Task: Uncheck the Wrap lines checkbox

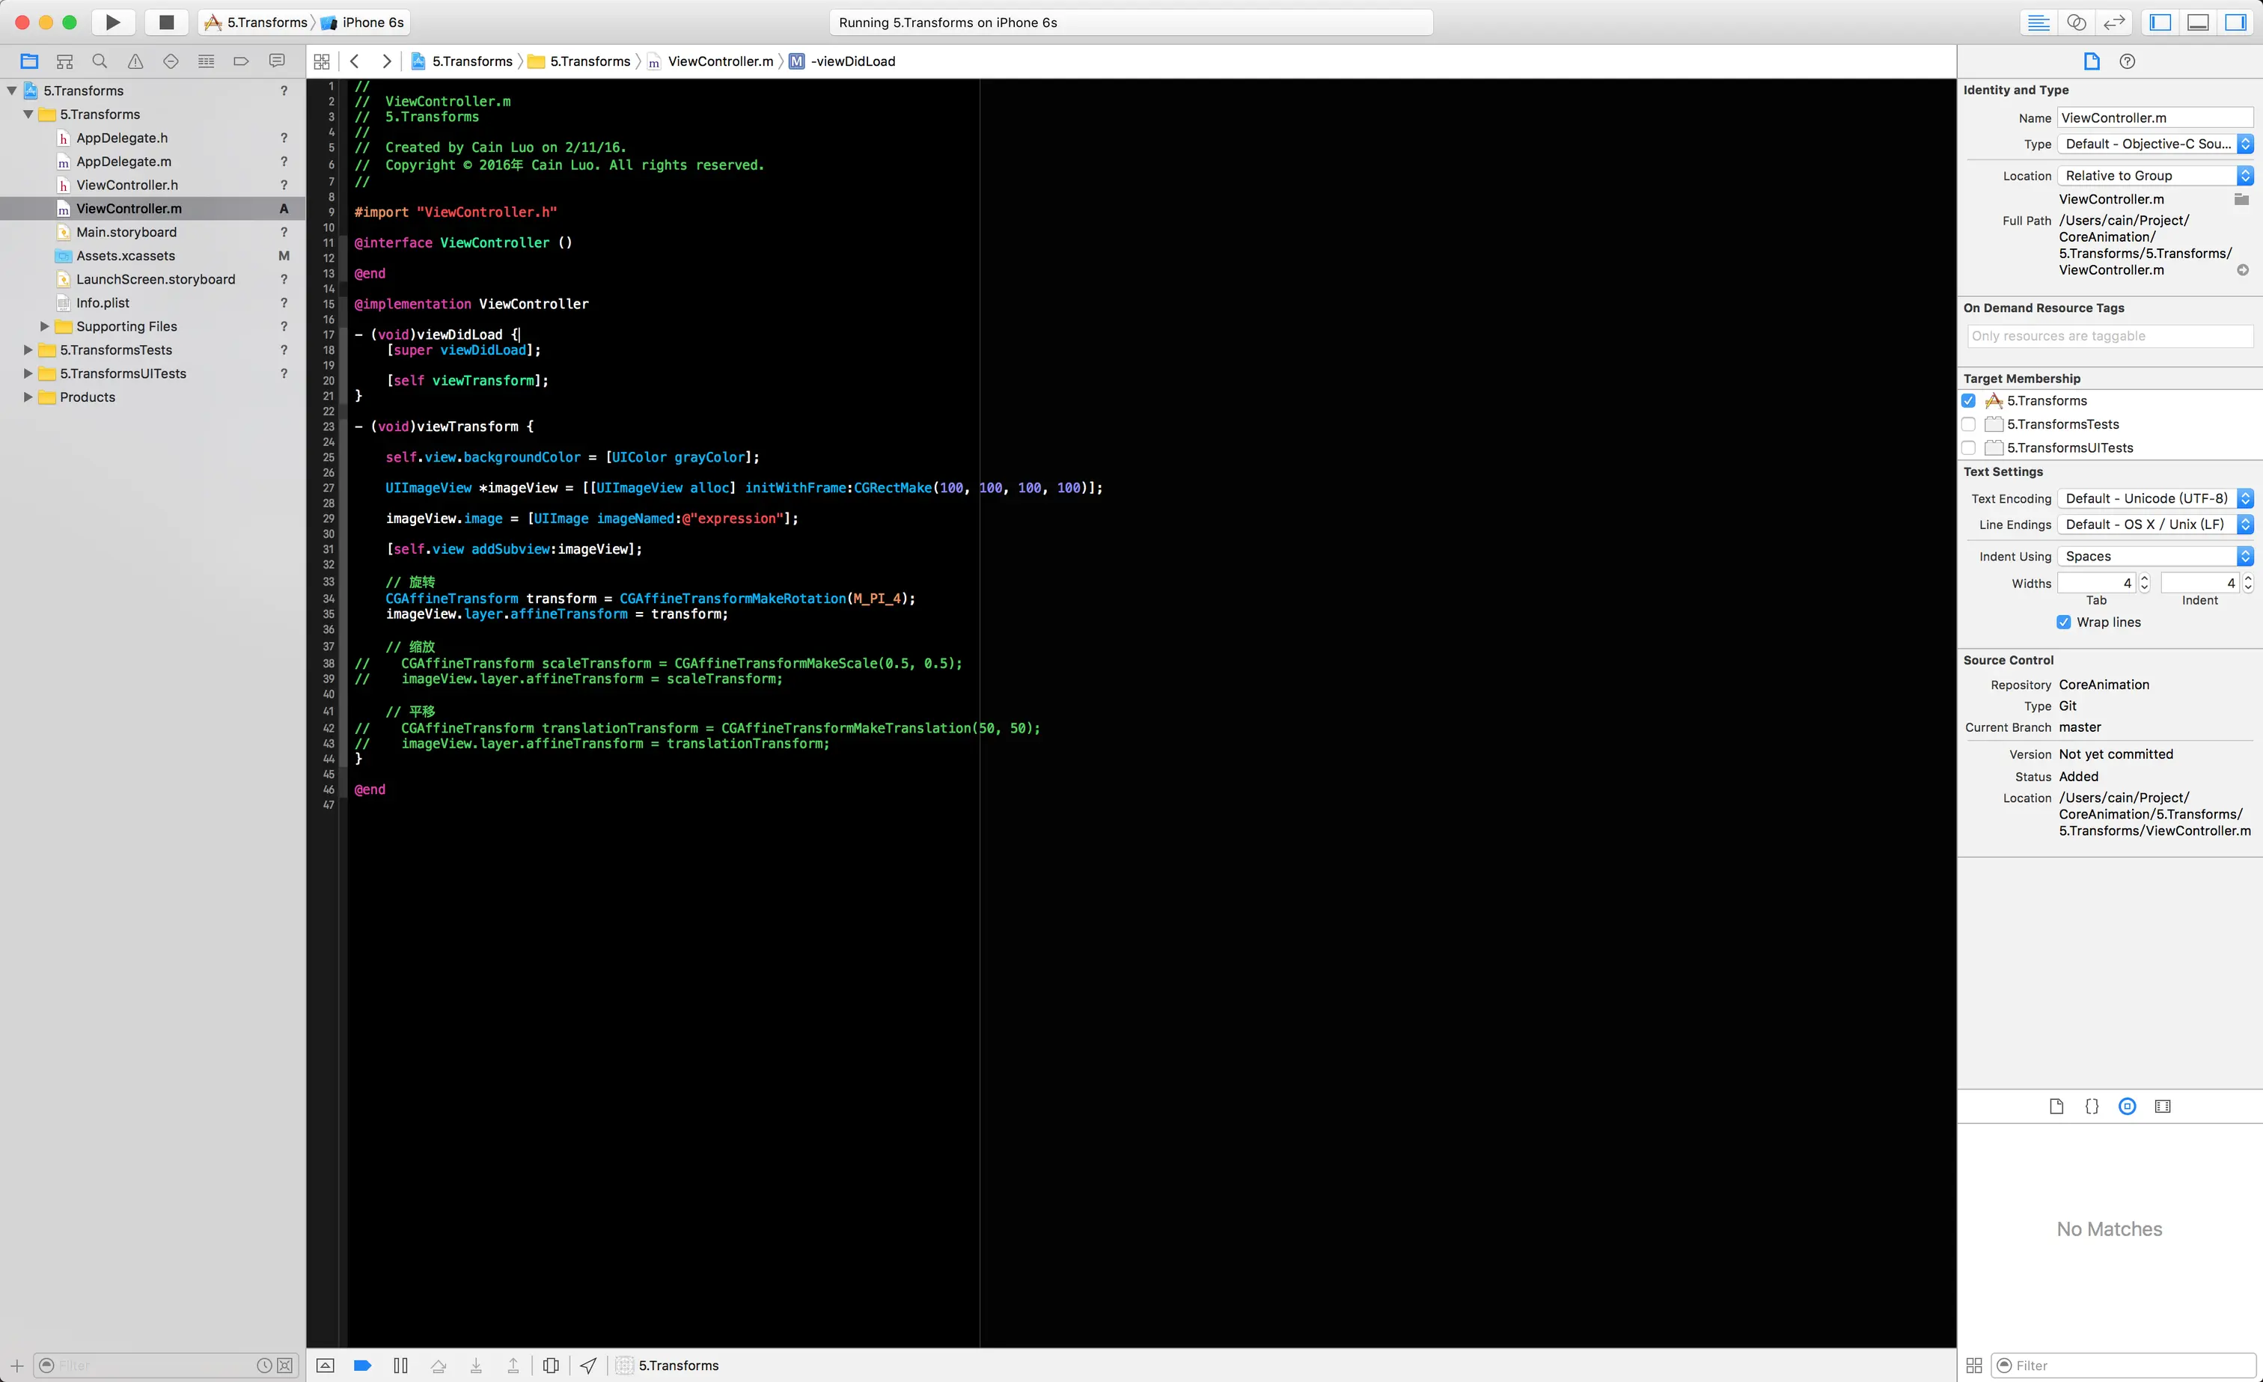Action: [x=2064, y=622]
